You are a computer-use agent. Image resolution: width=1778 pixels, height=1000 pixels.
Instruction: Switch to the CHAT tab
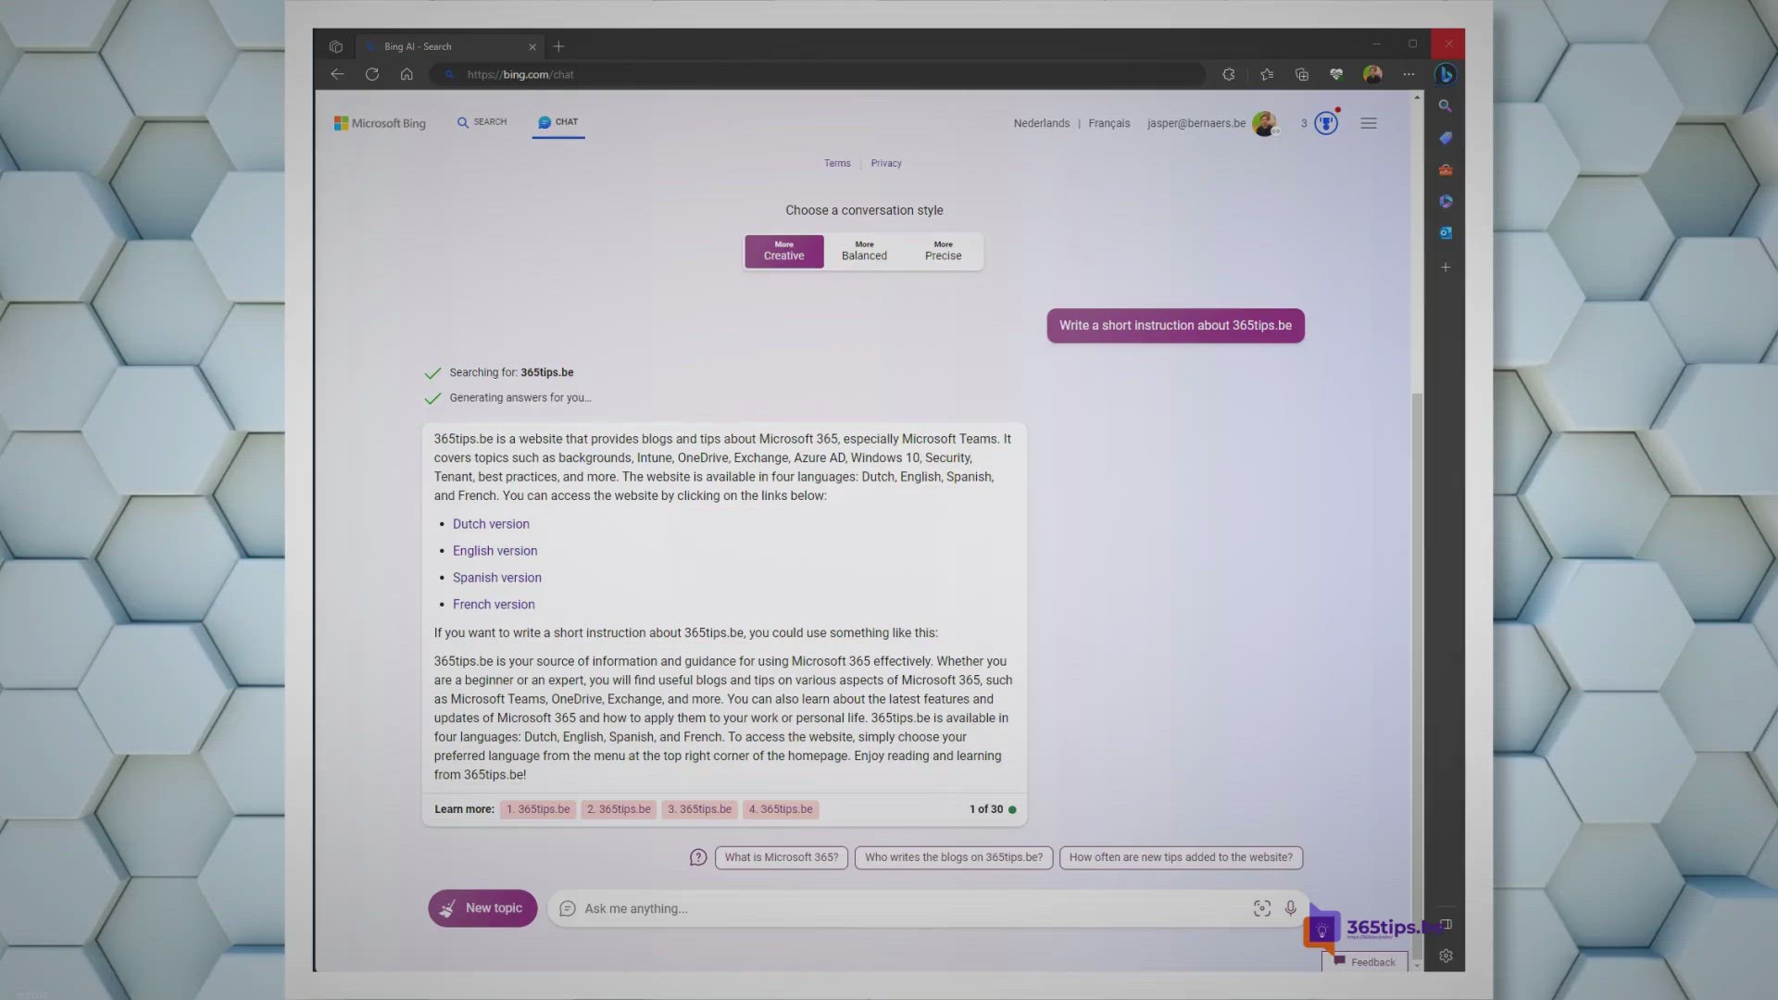point(558,122)
